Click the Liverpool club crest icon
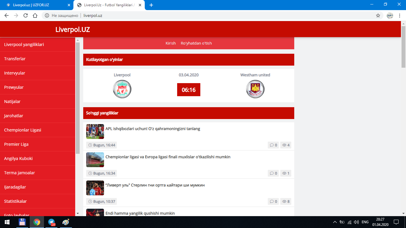Viewport: 406px width, 228px height. (122, 89)
